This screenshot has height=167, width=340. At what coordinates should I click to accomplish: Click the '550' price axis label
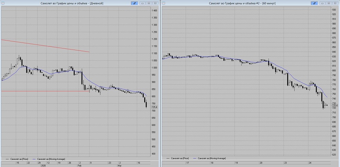pyautogui.click(x=154, y=132)
